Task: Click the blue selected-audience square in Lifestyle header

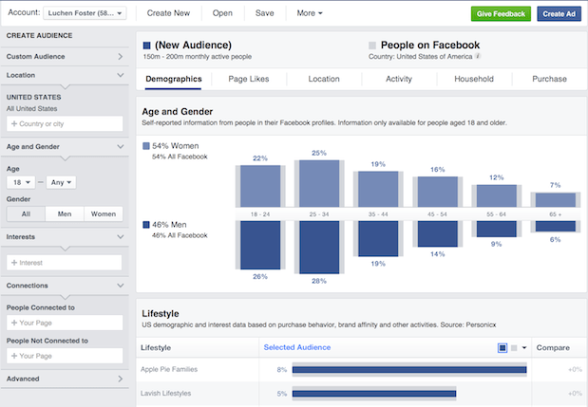Action: [503, 348]
